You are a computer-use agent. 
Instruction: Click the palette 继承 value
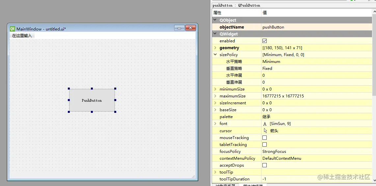tap(317, 117)
